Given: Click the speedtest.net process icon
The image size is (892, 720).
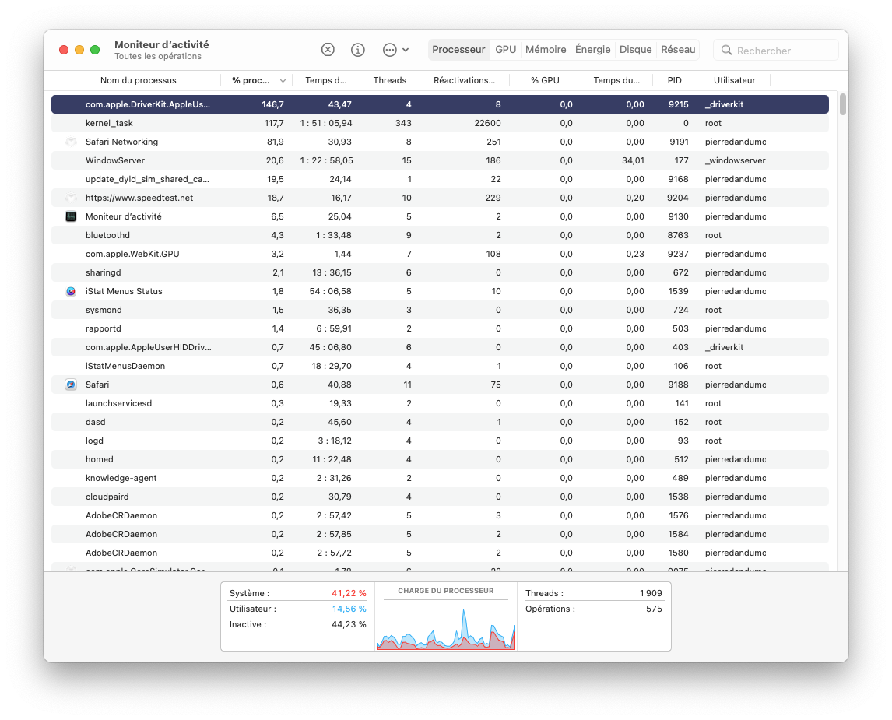Looking at the screenshot, I should (x=71, y=198).
